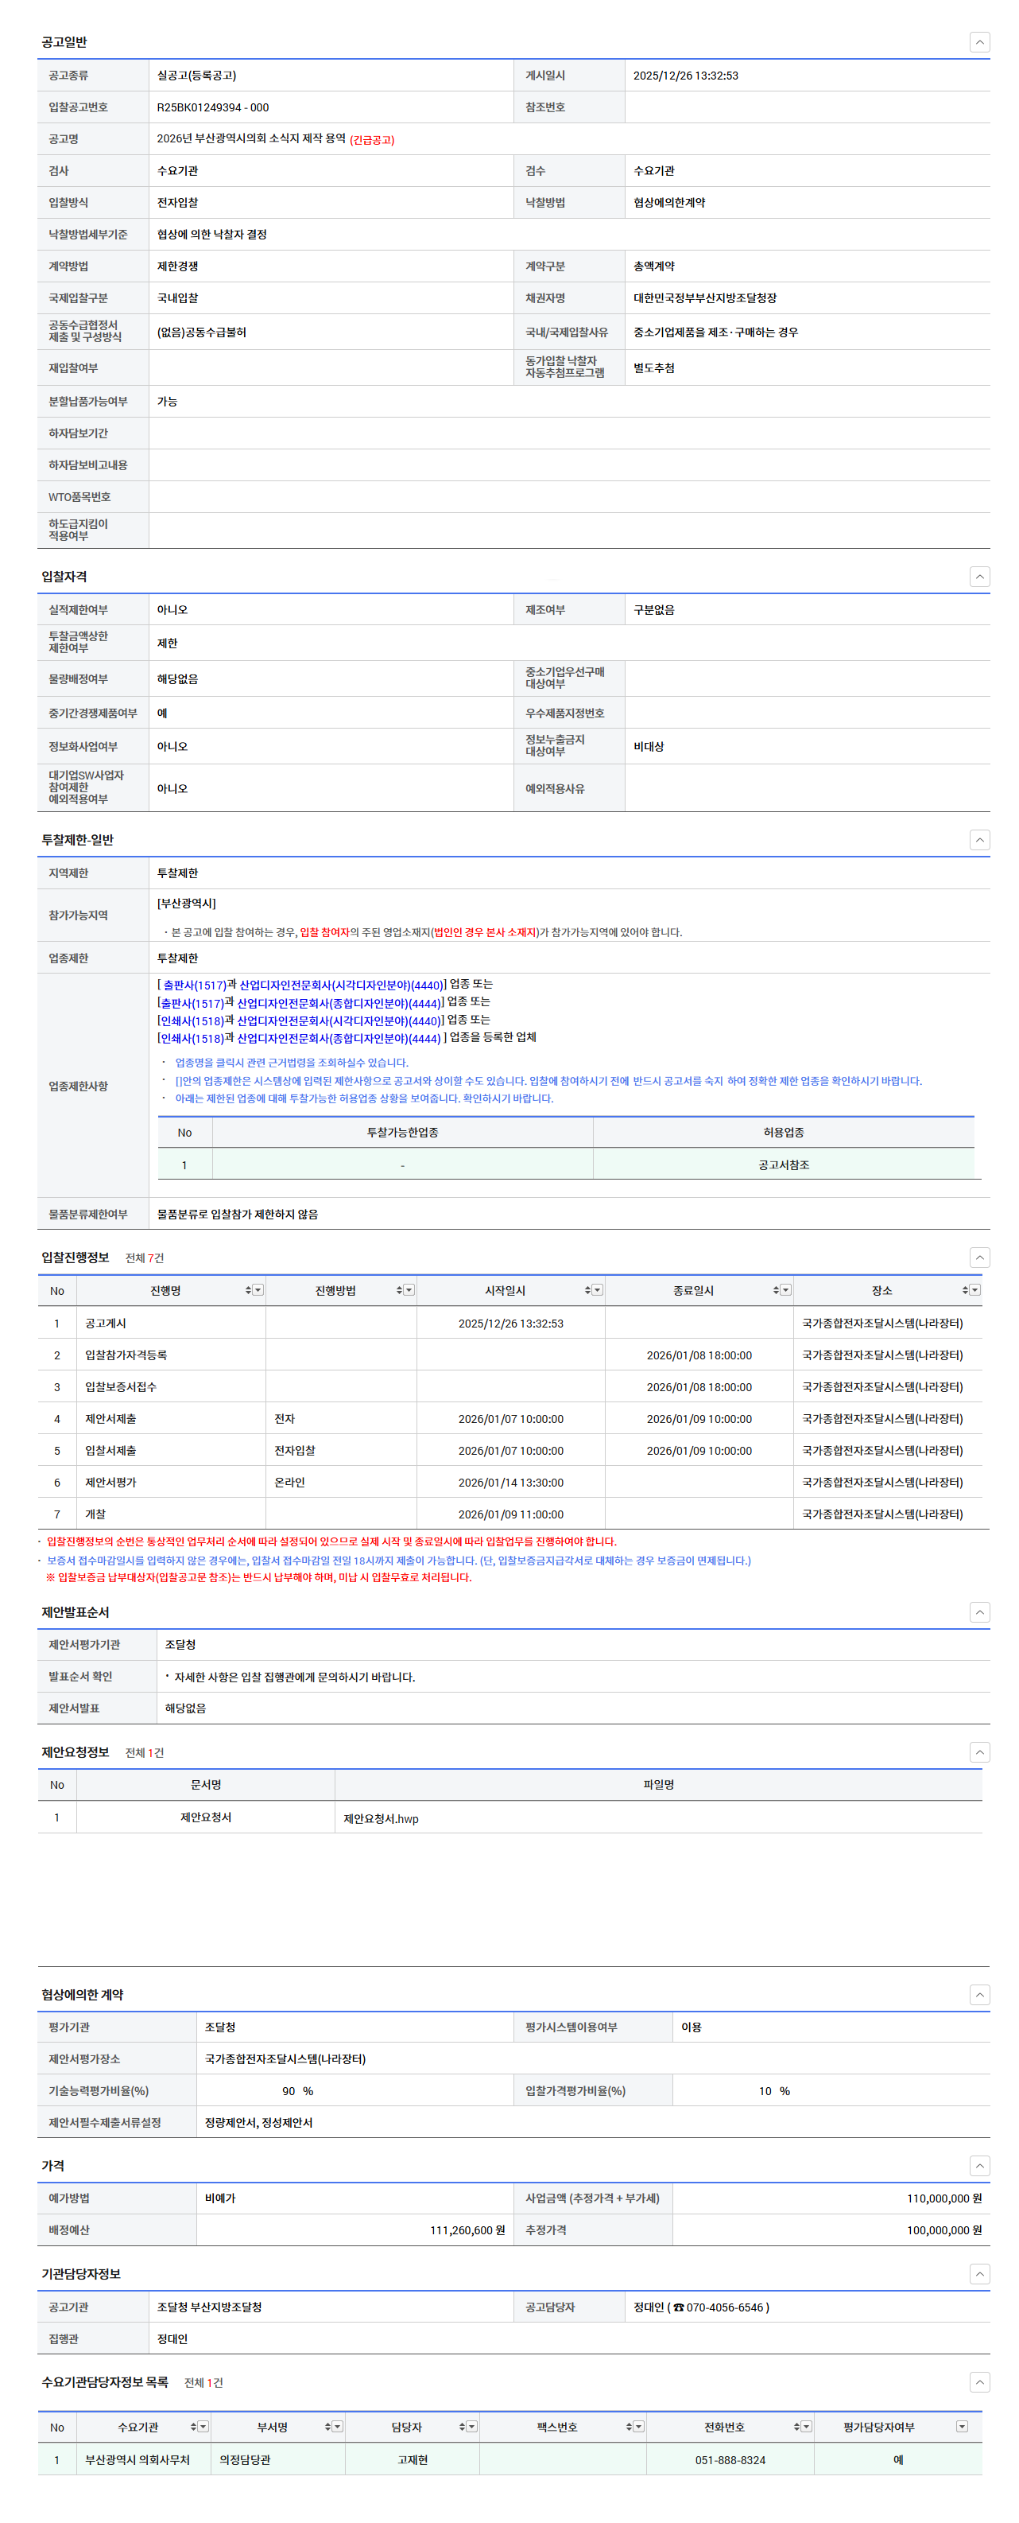
Task: Open the 제안요청서.hwp file link
Action: point(380,1819)
